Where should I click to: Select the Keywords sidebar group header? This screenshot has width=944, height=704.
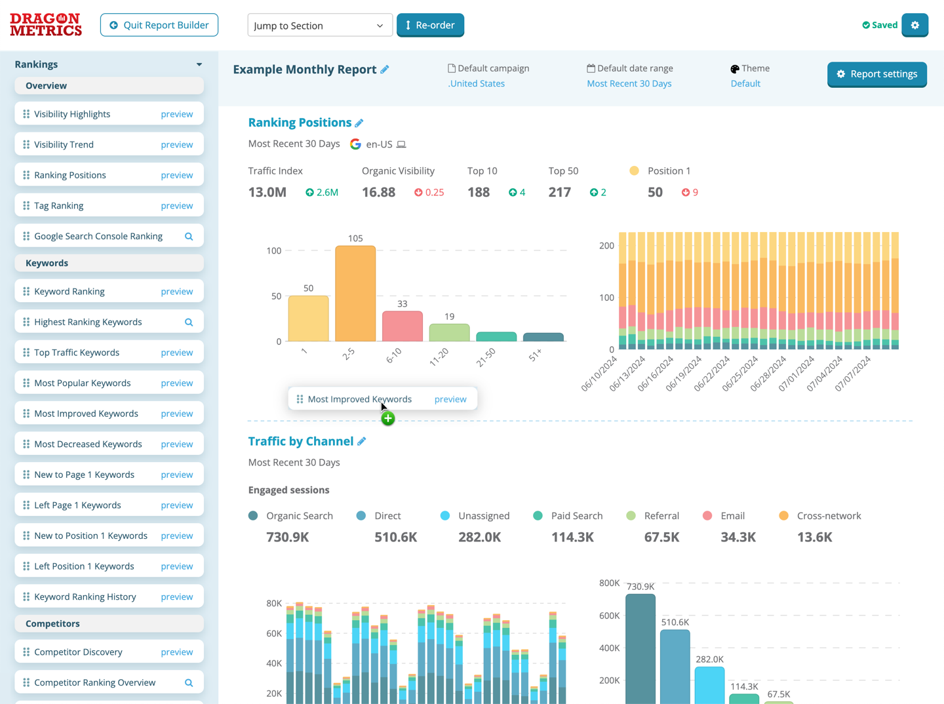[109, 263]
